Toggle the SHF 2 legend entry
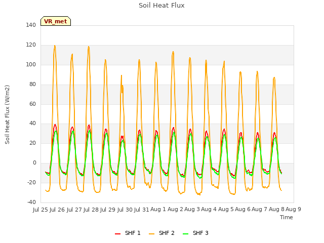This screenshot has height=243, width=324. click(x=161, y=233)
